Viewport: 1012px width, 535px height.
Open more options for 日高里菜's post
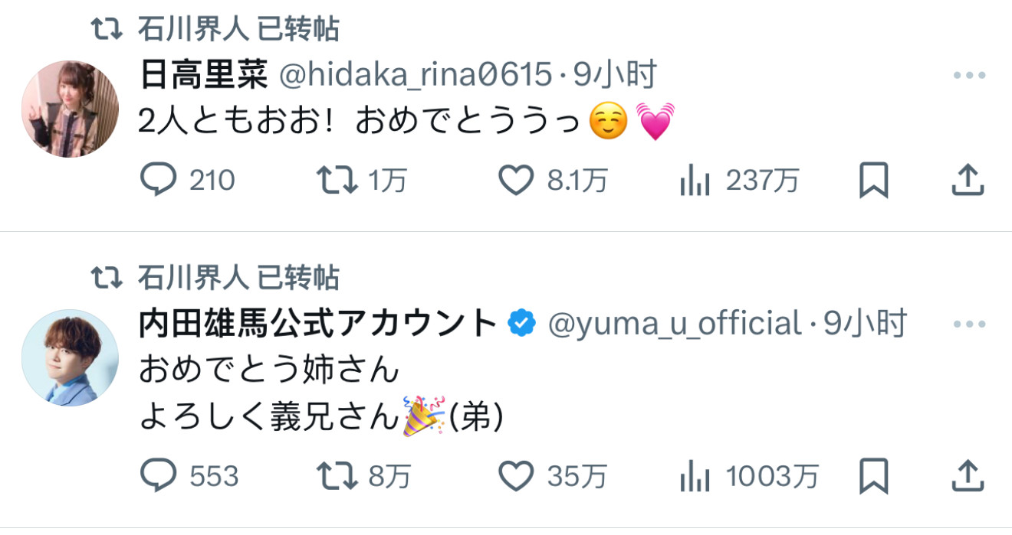(x=969, y=76)
